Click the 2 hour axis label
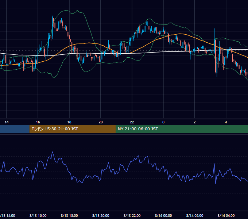The width and height of the screenshot is (248, 219). click(x=194, y=122)
